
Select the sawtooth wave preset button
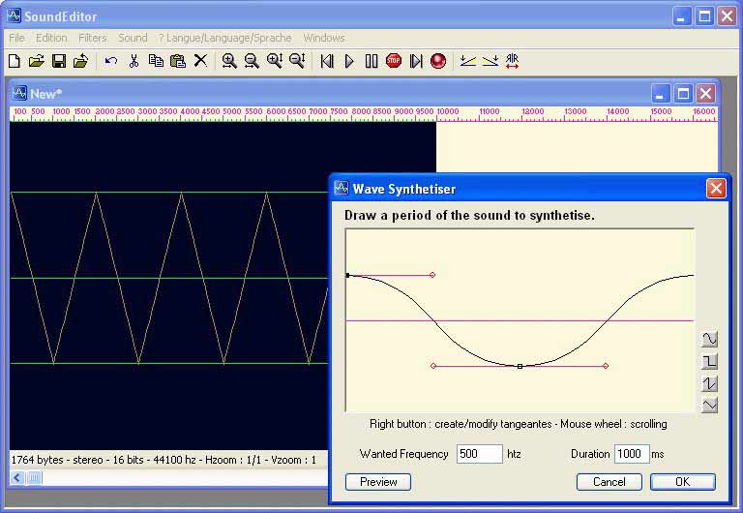point(710,383)
